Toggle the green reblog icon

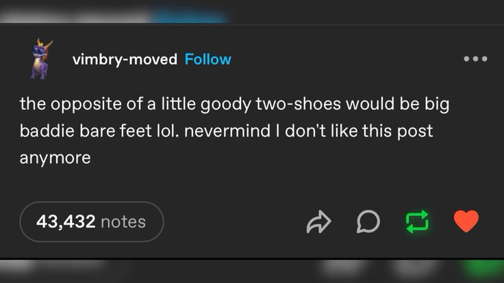(417, 221)
